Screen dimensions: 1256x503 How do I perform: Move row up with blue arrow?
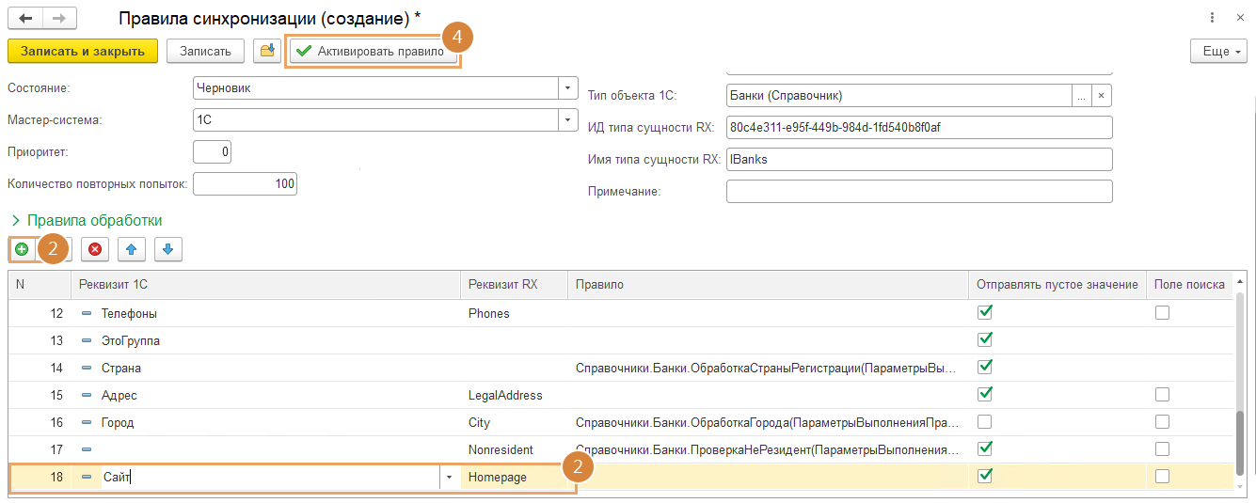point(132,249)
